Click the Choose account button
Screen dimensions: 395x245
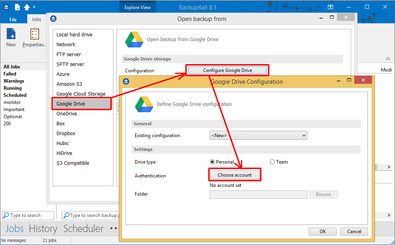(x=235, y=174)
